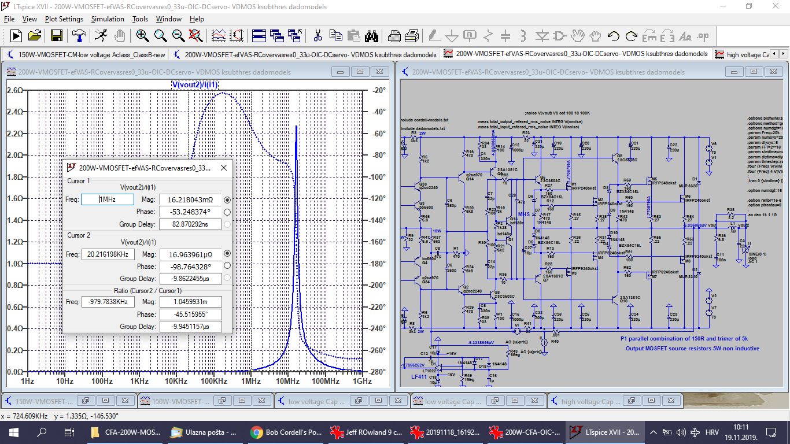Open a file with the folder icon

(x=34, y=36)
